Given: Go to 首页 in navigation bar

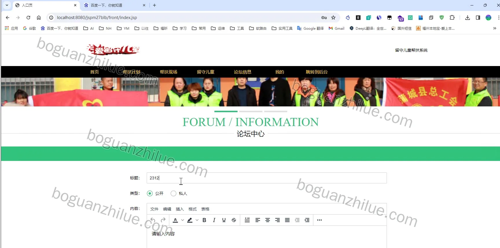Looking at the screenshot, I should (94, 72).
